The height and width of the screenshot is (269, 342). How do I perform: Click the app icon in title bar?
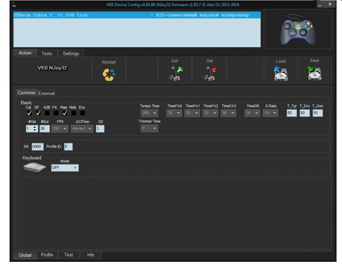pyautogui.click(x=14, y=5)
